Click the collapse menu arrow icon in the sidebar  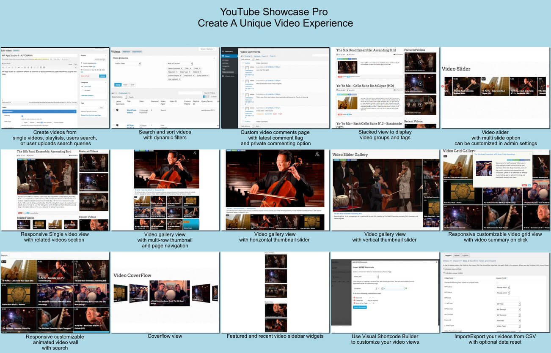pyautogui.click(x=223, y=76)
